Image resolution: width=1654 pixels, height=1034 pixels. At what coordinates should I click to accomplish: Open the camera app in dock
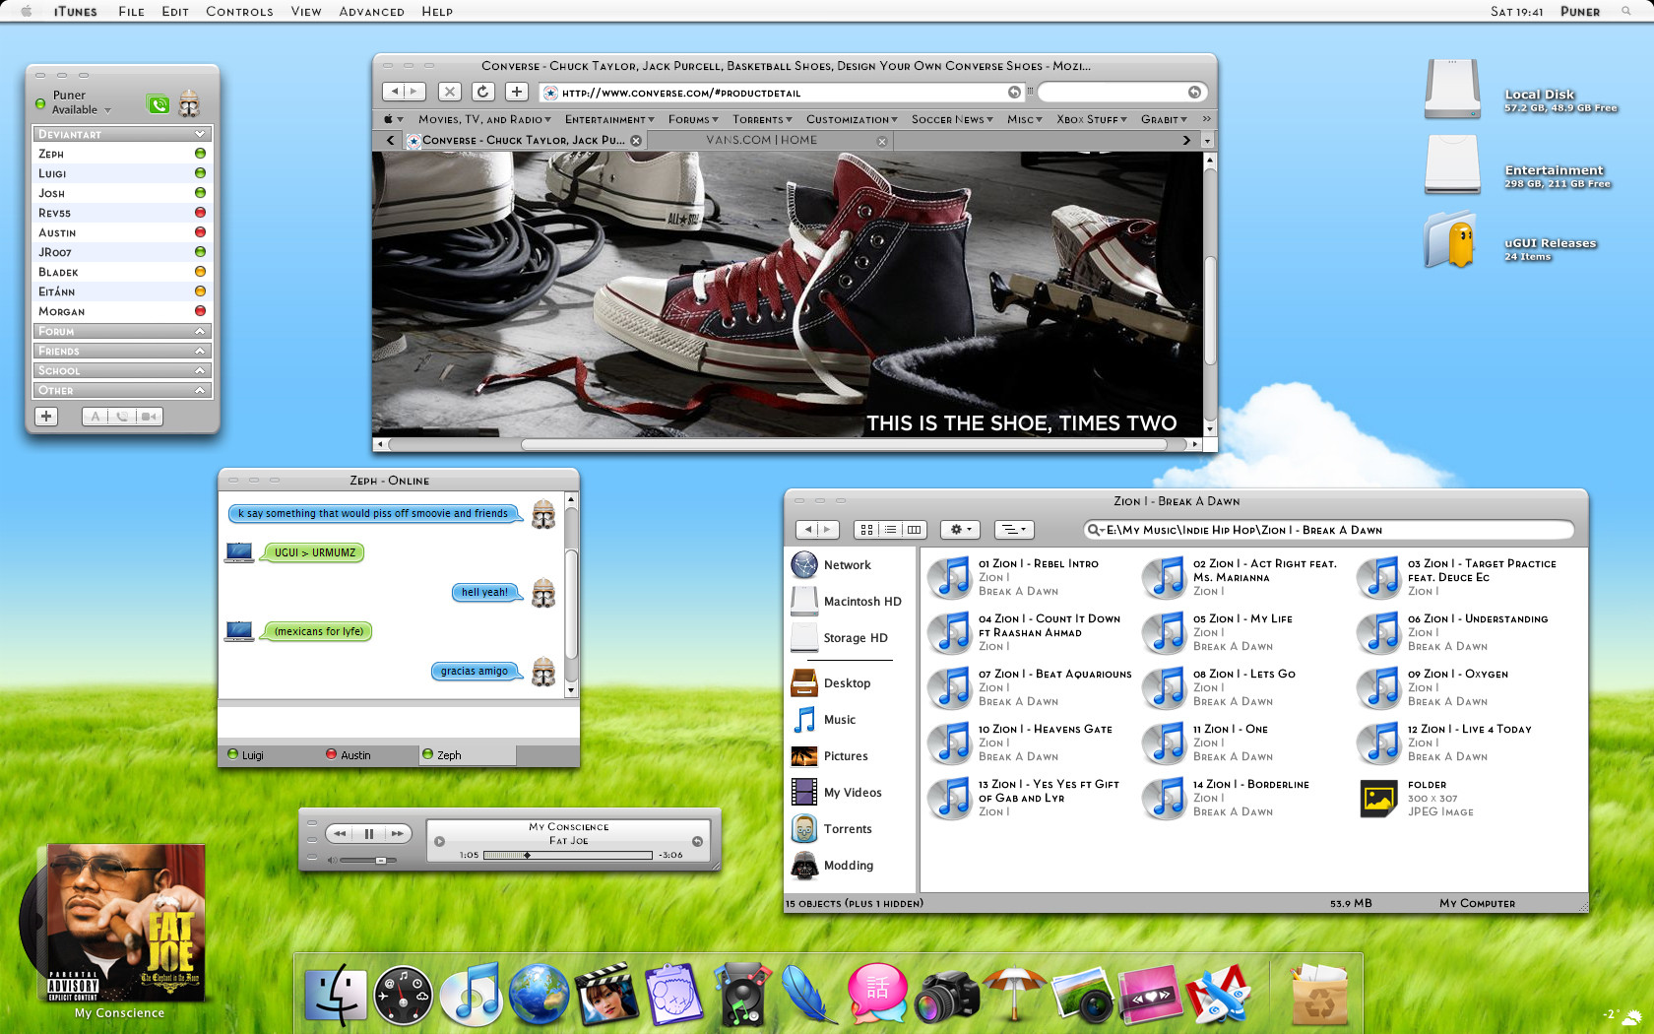(x=946, y=996)
